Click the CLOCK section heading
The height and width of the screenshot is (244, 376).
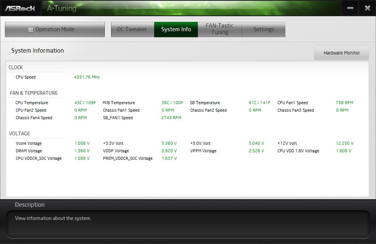point(16,67)
